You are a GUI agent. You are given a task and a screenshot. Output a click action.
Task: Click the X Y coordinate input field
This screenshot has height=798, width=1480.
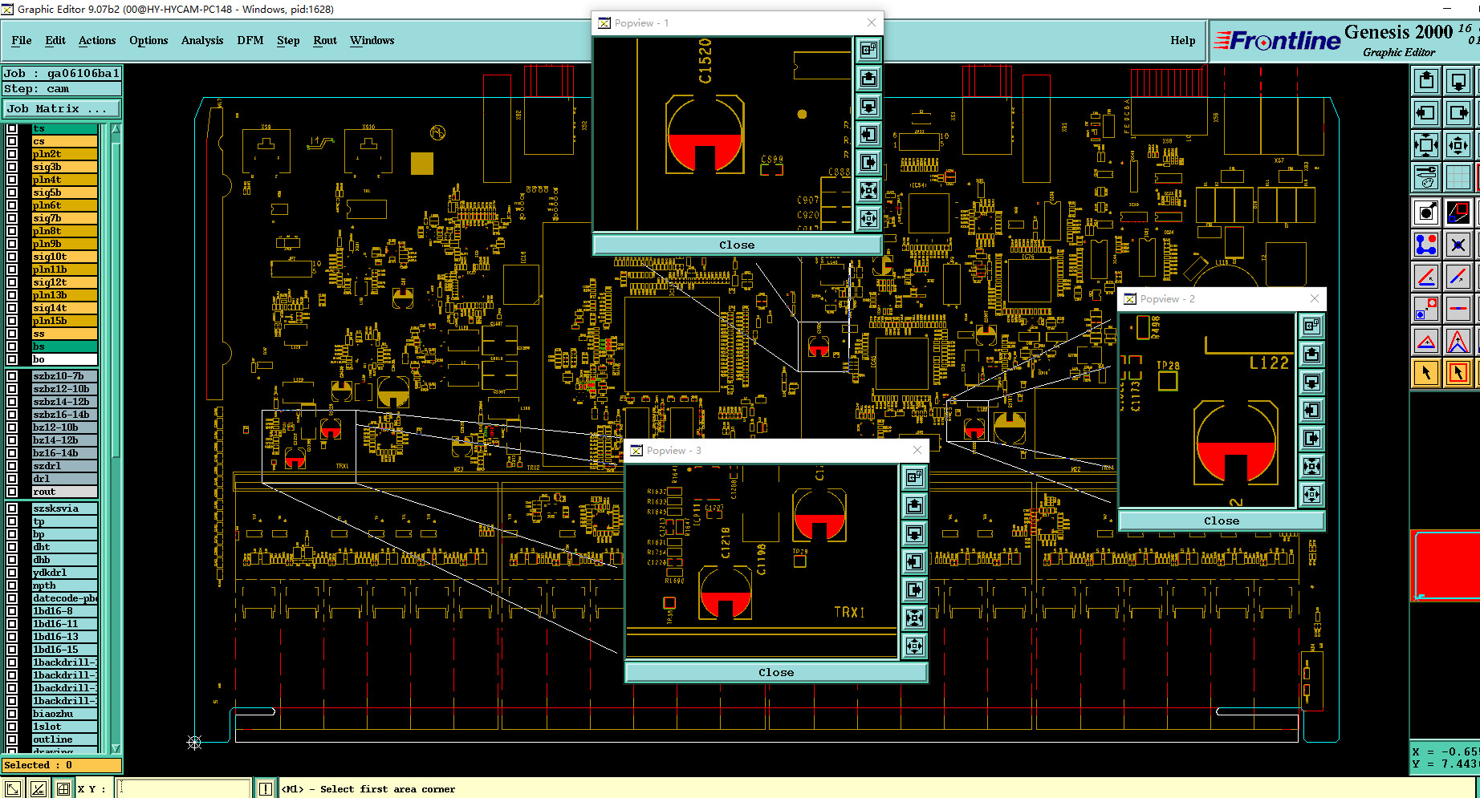tap(185, 789)
